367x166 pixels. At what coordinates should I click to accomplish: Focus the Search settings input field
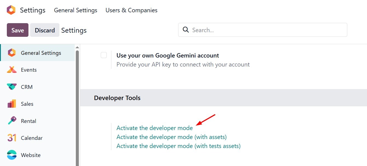(267, 30)
